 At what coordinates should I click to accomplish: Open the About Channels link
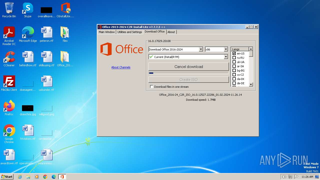click(121, 67)
